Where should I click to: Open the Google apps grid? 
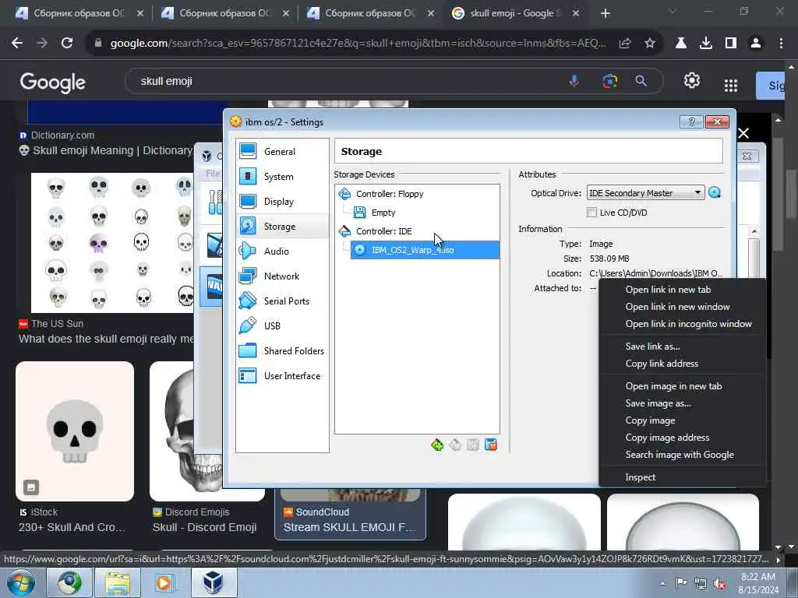click(x=731, y=86)
